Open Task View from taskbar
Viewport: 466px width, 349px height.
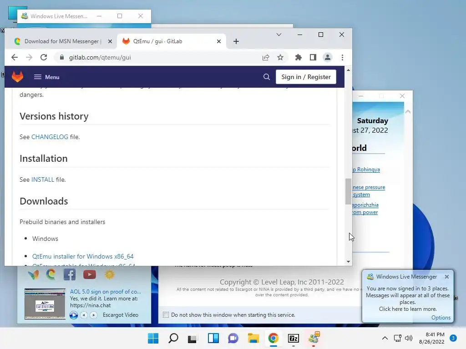192,338
